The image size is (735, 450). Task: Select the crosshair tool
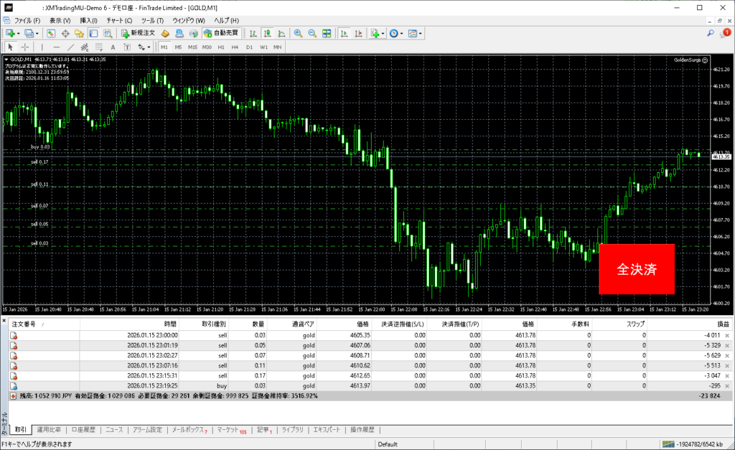(25, 47)
